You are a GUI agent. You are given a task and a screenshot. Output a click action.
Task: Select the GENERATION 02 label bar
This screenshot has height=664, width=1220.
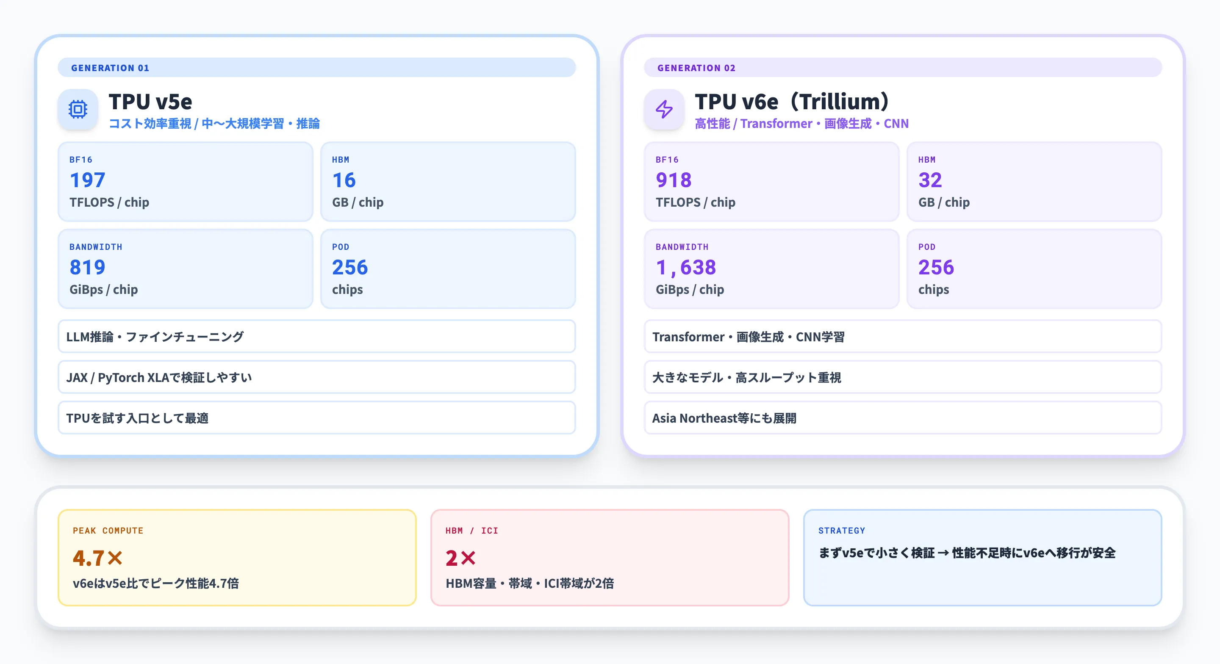[902, 68]
